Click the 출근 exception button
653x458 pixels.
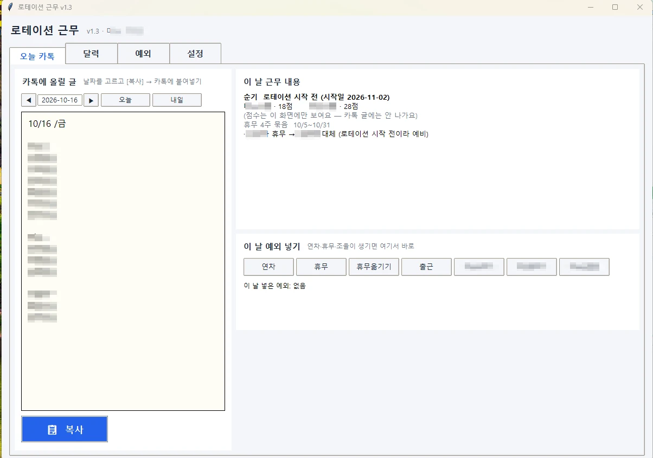[x=426, y=267]
